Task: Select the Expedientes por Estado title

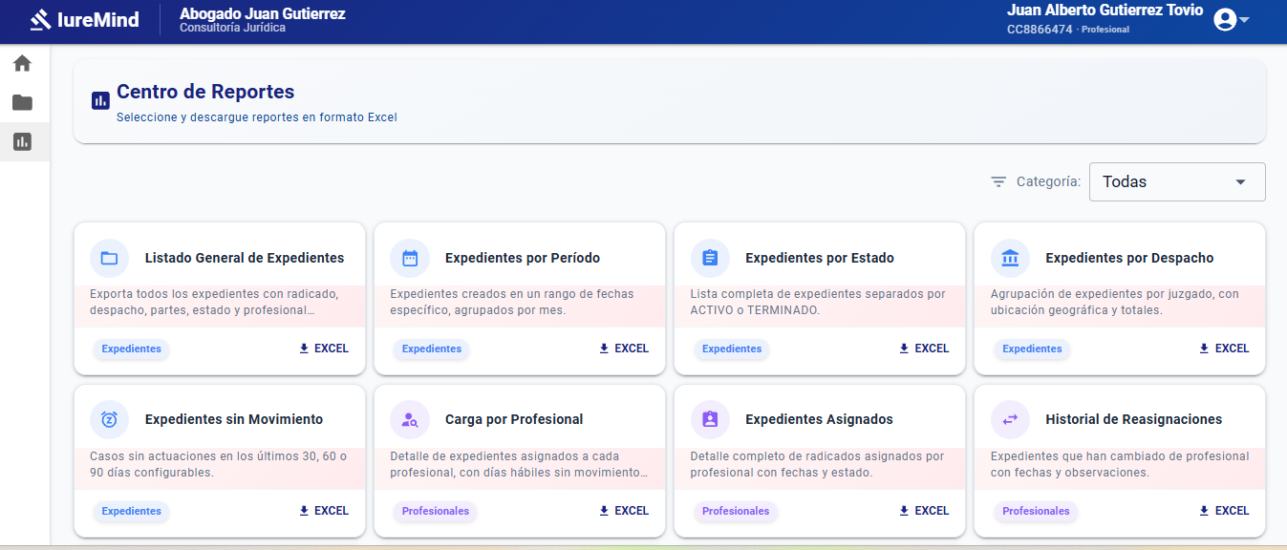Action: (820, 258)
